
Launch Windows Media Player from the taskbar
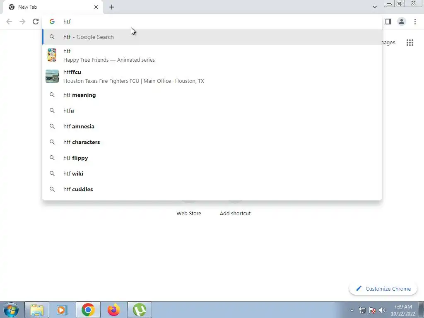62,310
